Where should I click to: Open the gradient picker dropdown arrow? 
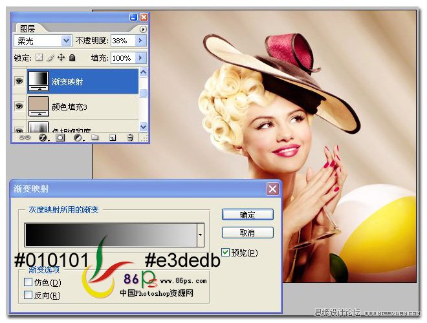coord(201,235)
